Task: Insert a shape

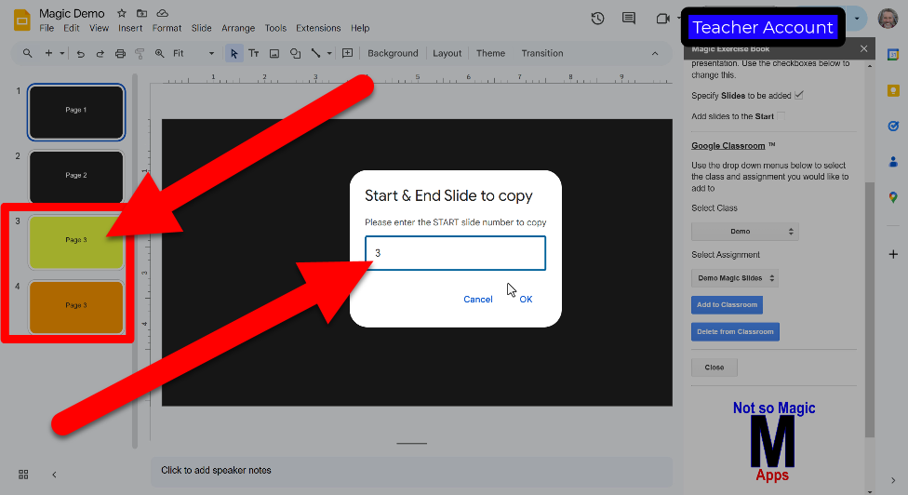Action: click(295, 53)
